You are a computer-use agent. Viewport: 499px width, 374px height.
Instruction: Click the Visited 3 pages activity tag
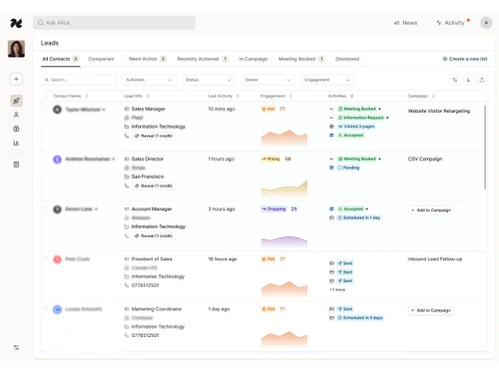pyautogui.click(x=356, y=127)
